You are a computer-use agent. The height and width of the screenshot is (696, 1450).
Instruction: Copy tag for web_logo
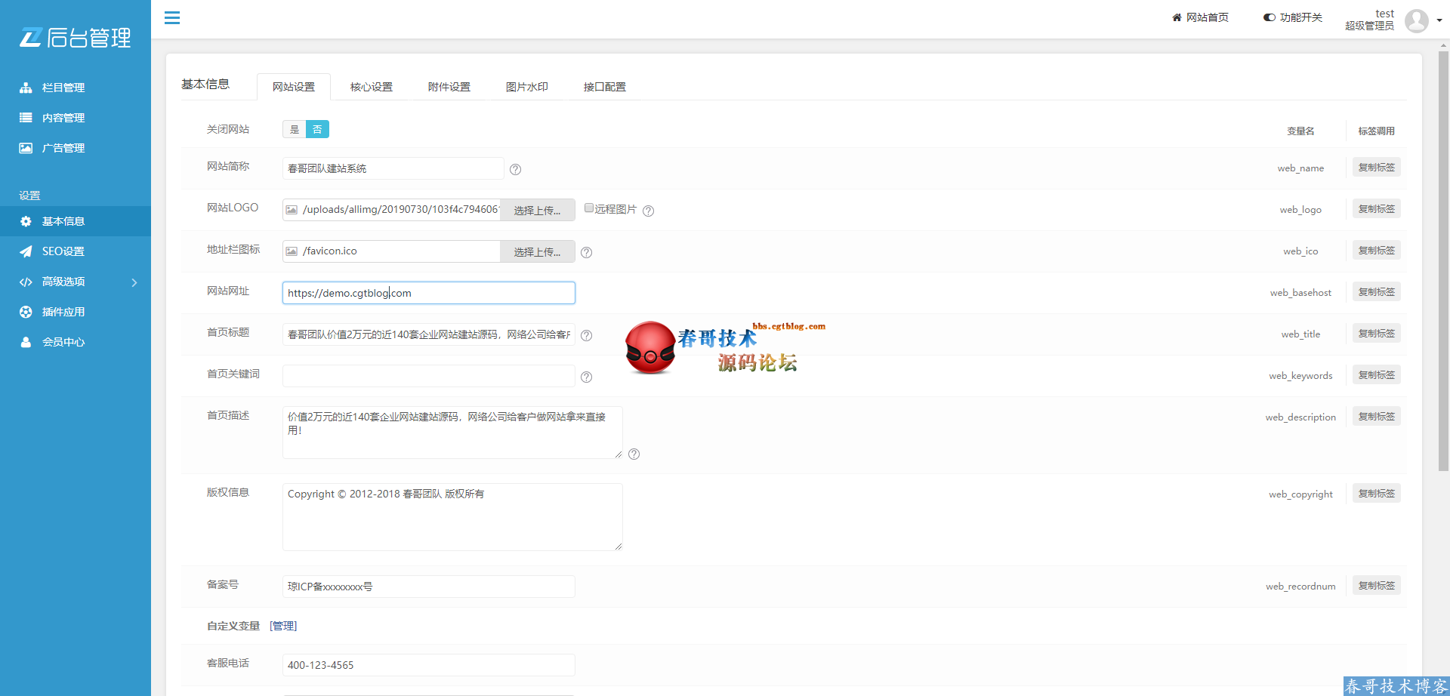tap(1376, 209)
